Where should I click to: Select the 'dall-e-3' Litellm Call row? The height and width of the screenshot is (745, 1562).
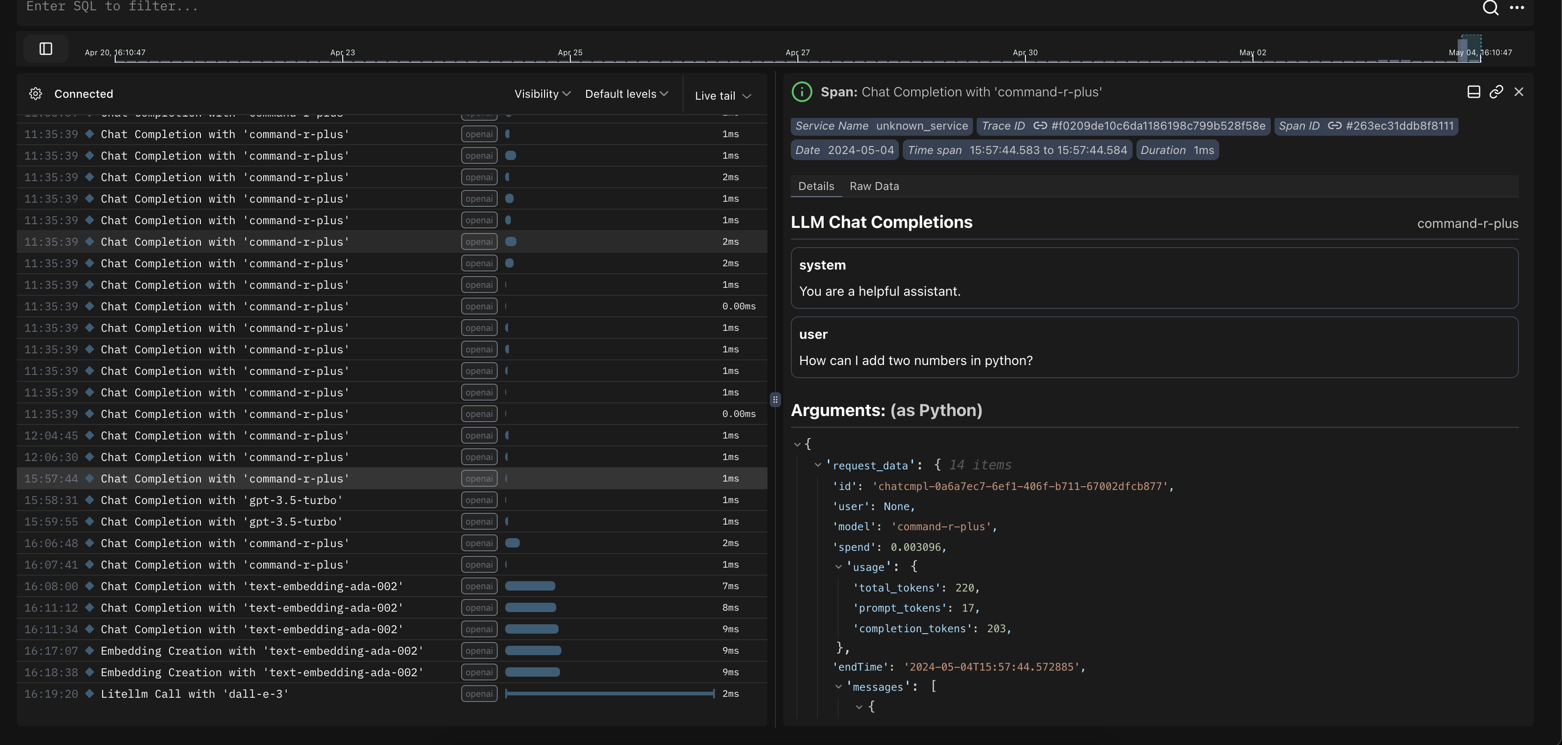194,694
